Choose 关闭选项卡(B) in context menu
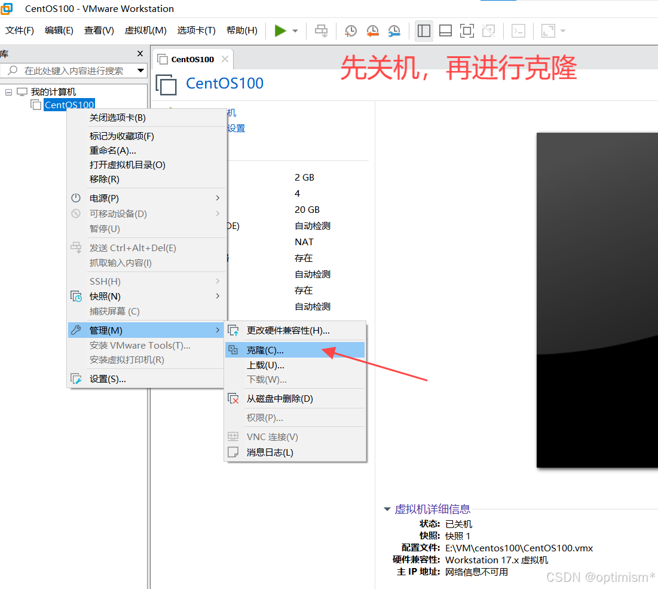 pos(147,118)
